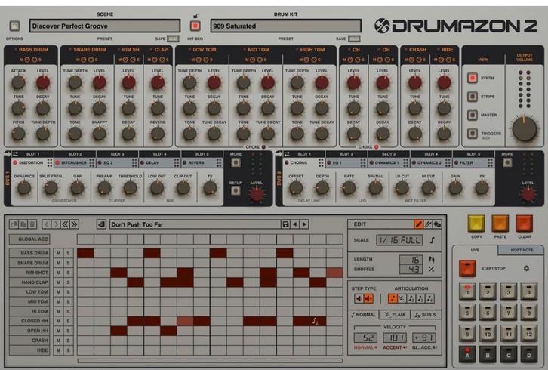Click the orange Paste button
Screen dimensions: 548x370
click(500, 224)
